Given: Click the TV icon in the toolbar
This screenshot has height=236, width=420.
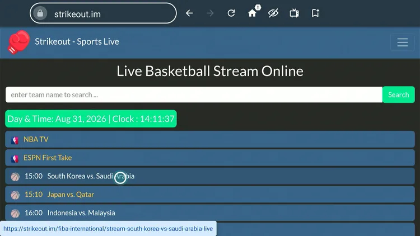Looking at the screenshot, I should 294,13.
